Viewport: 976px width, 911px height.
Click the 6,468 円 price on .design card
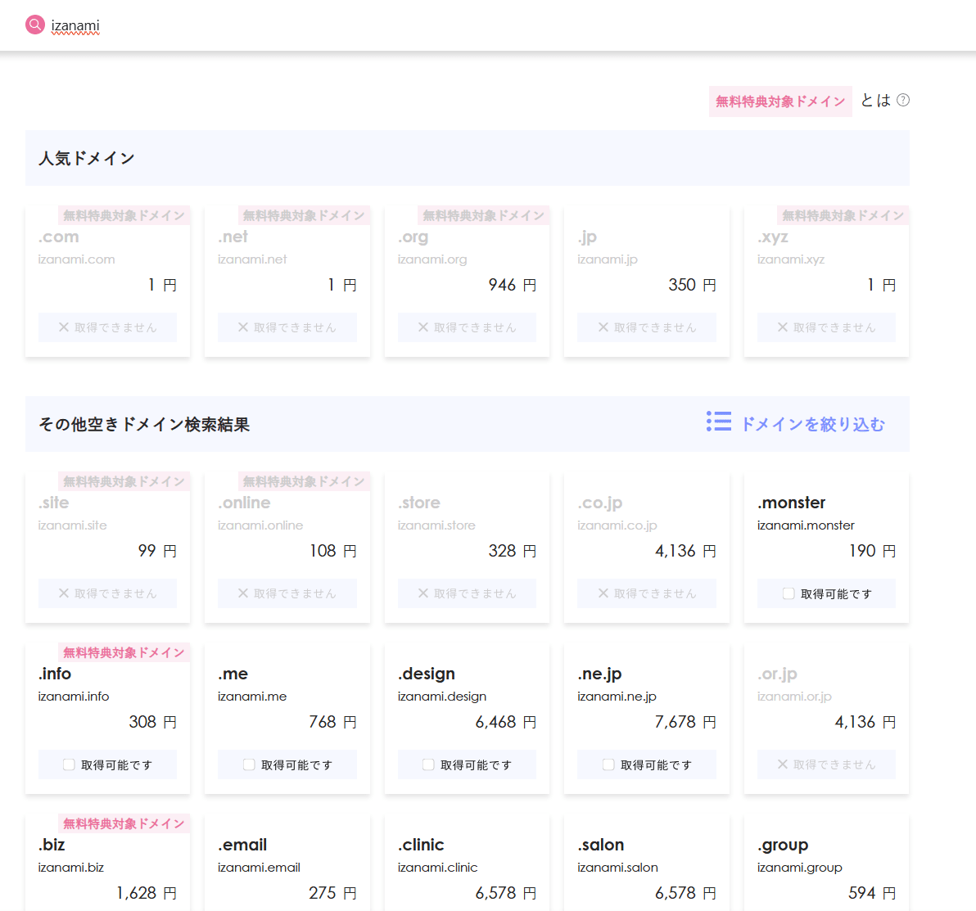505,722
